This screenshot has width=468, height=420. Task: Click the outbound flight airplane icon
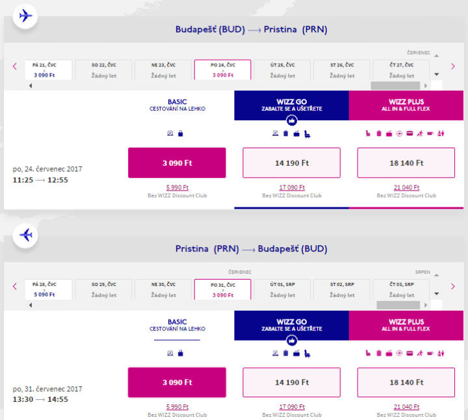pos(26,16)
